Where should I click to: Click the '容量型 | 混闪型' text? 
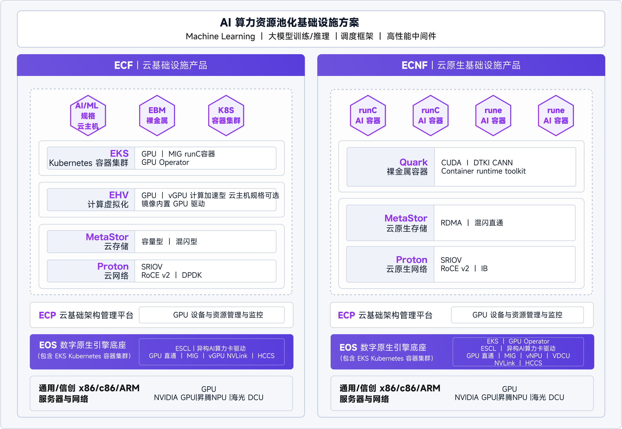(169, 241)
